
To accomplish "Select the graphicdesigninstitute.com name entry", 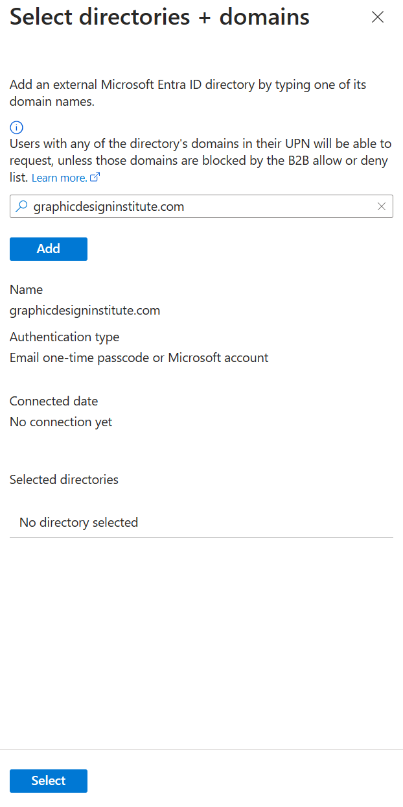I will point(84,310).
